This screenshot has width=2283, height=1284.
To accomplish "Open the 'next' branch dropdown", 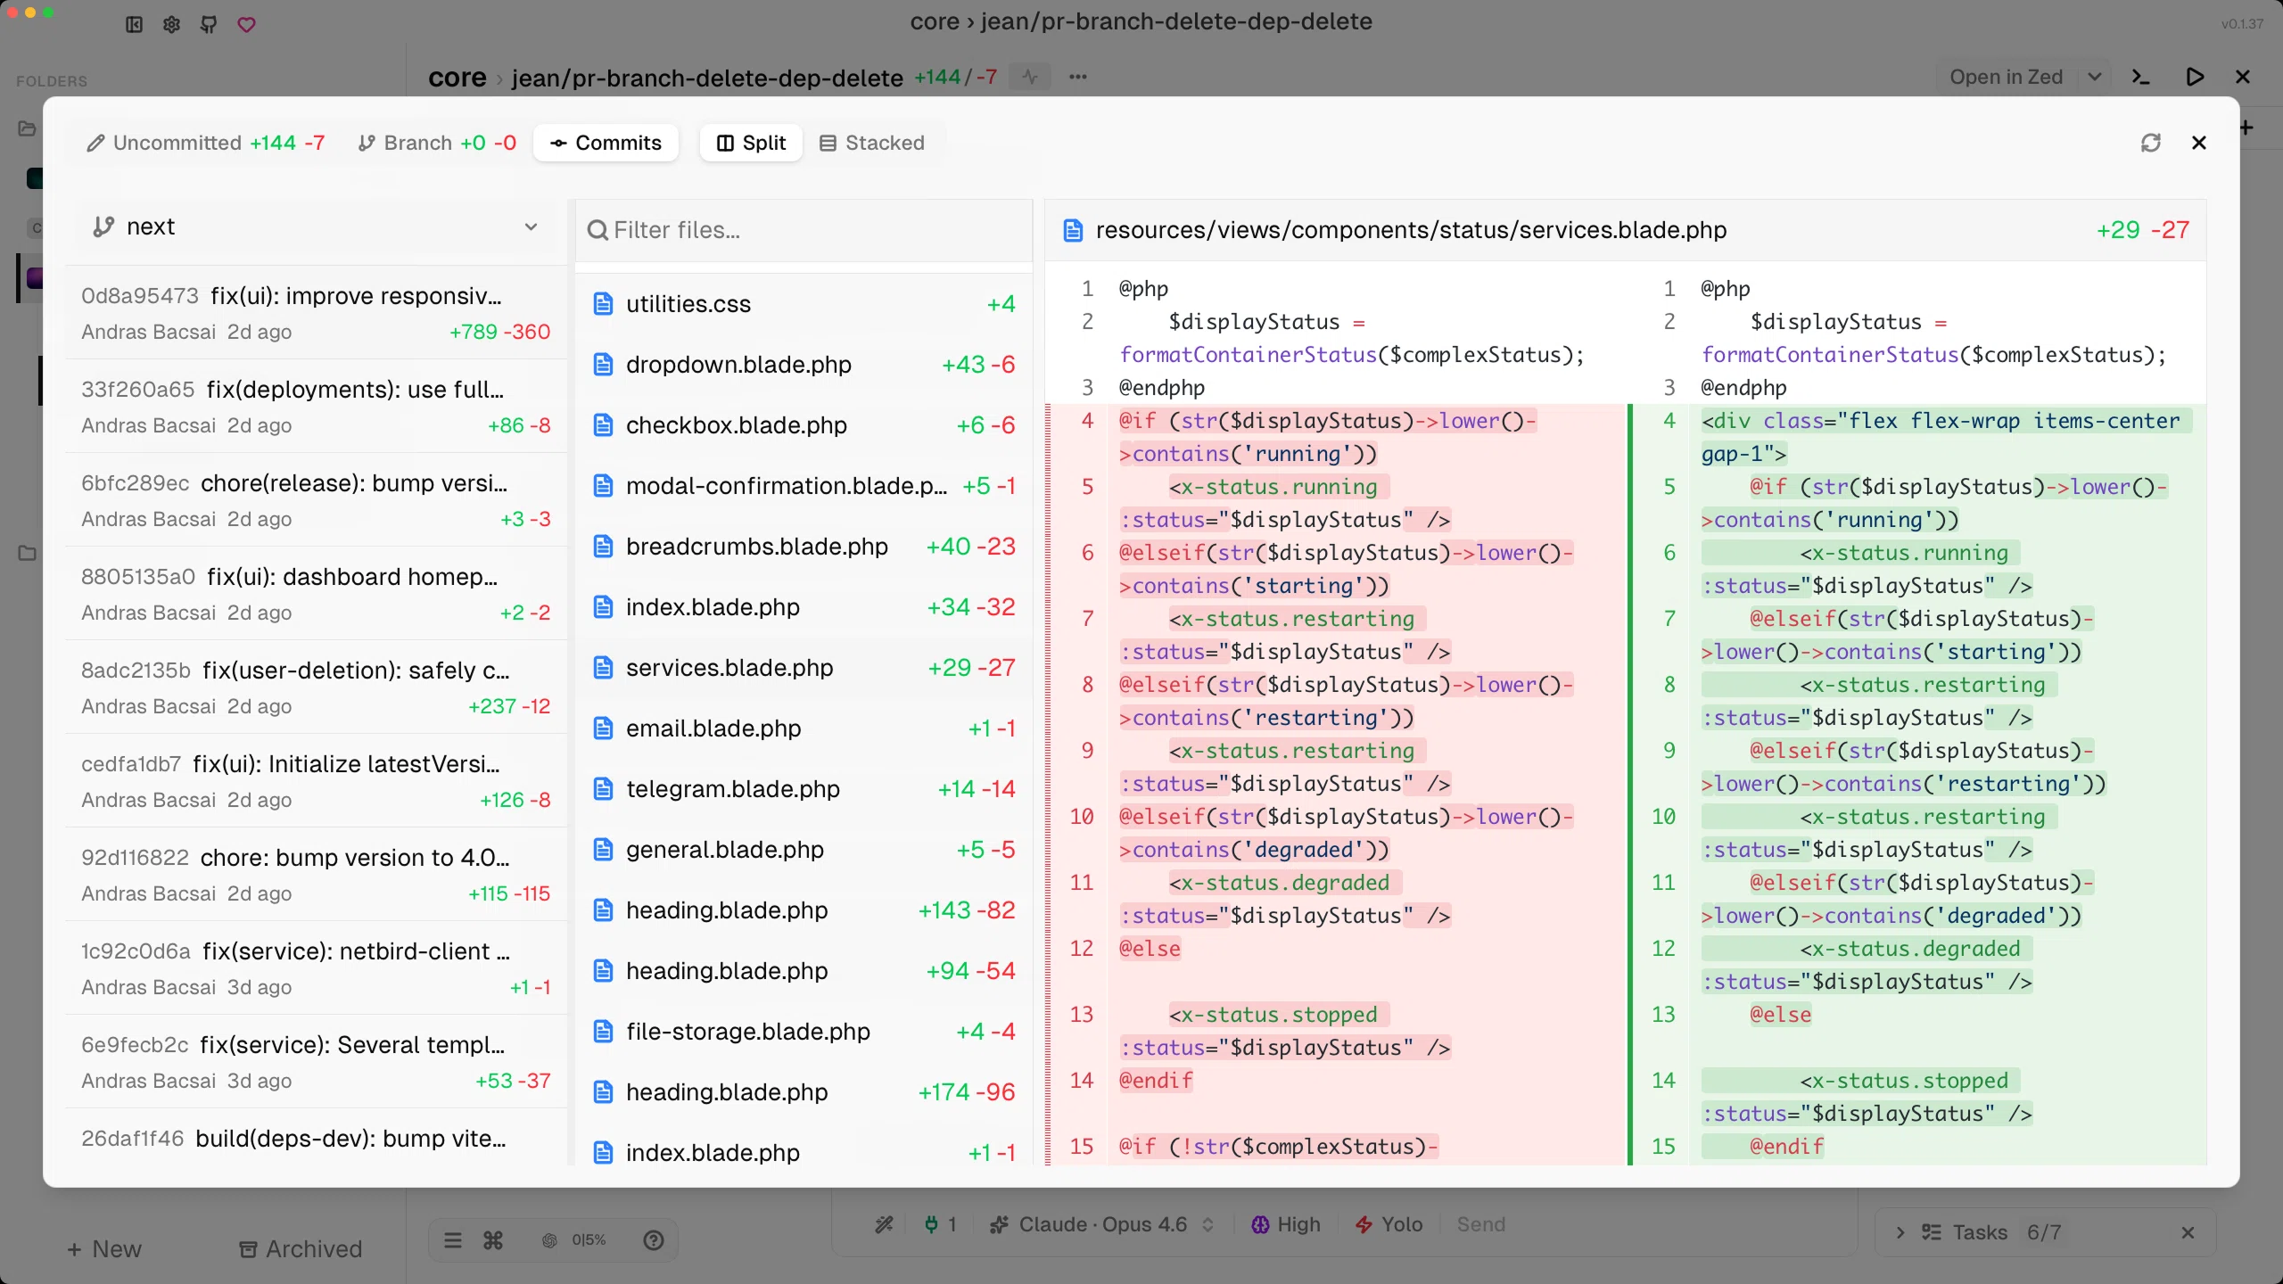I will click(x=316, y=226).
